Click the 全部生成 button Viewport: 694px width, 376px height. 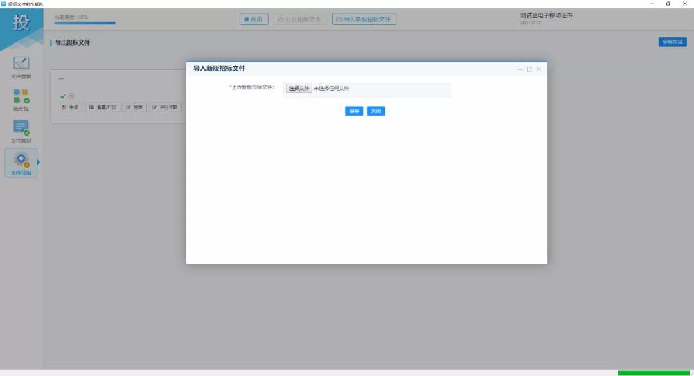pyautogui.click(x=672, y=42)
